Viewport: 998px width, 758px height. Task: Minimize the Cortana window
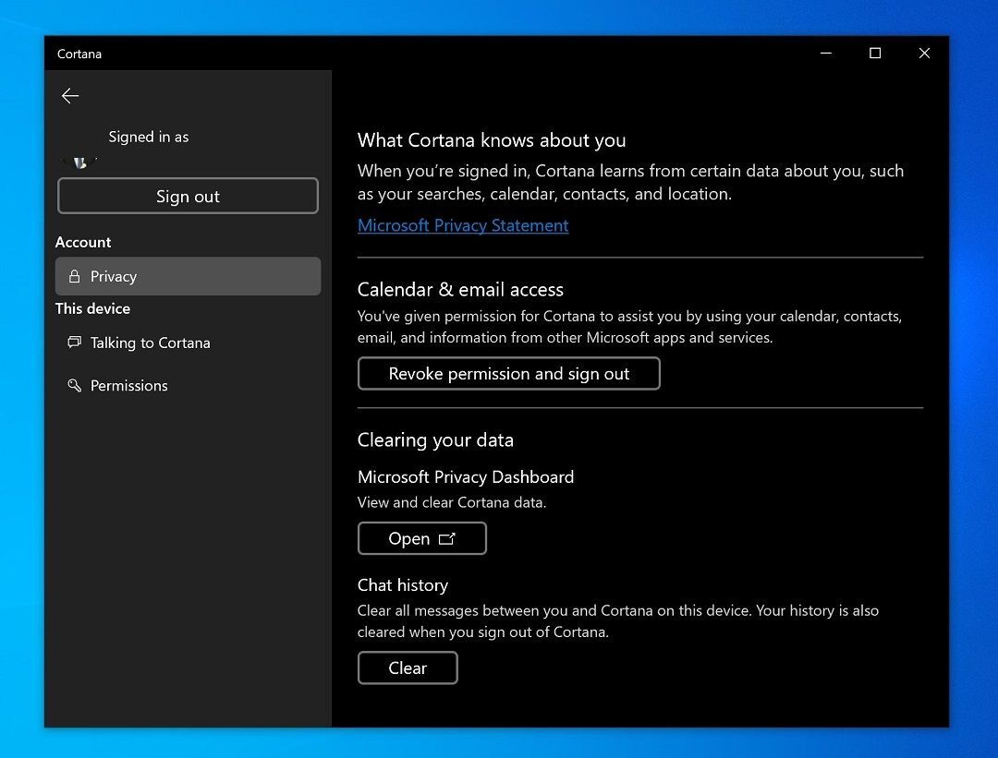pos(825,54)
